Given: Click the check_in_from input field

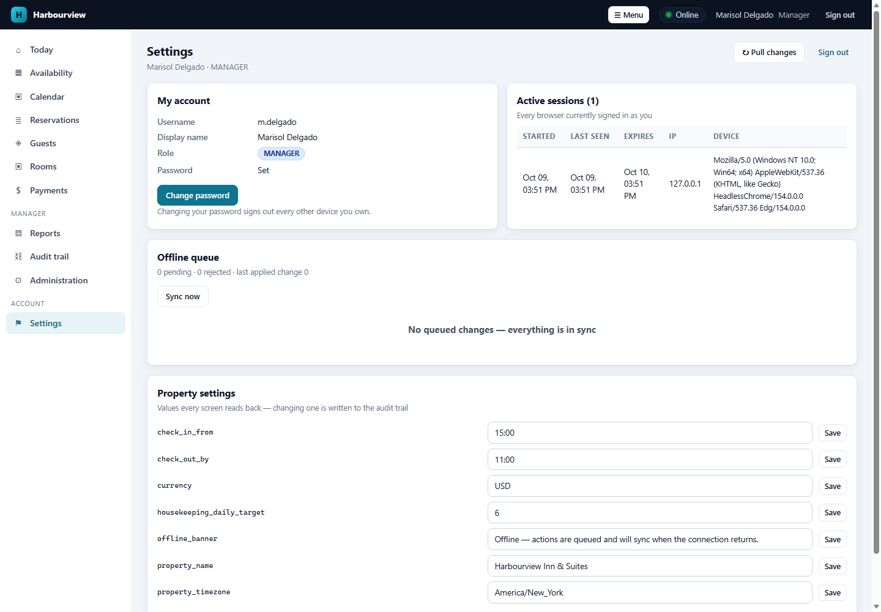Looking at the screenshot, I should pos(650,433).
